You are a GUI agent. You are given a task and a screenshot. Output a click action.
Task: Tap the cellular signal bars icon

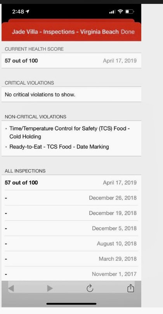pyautogui.click(x=112, y=12)
